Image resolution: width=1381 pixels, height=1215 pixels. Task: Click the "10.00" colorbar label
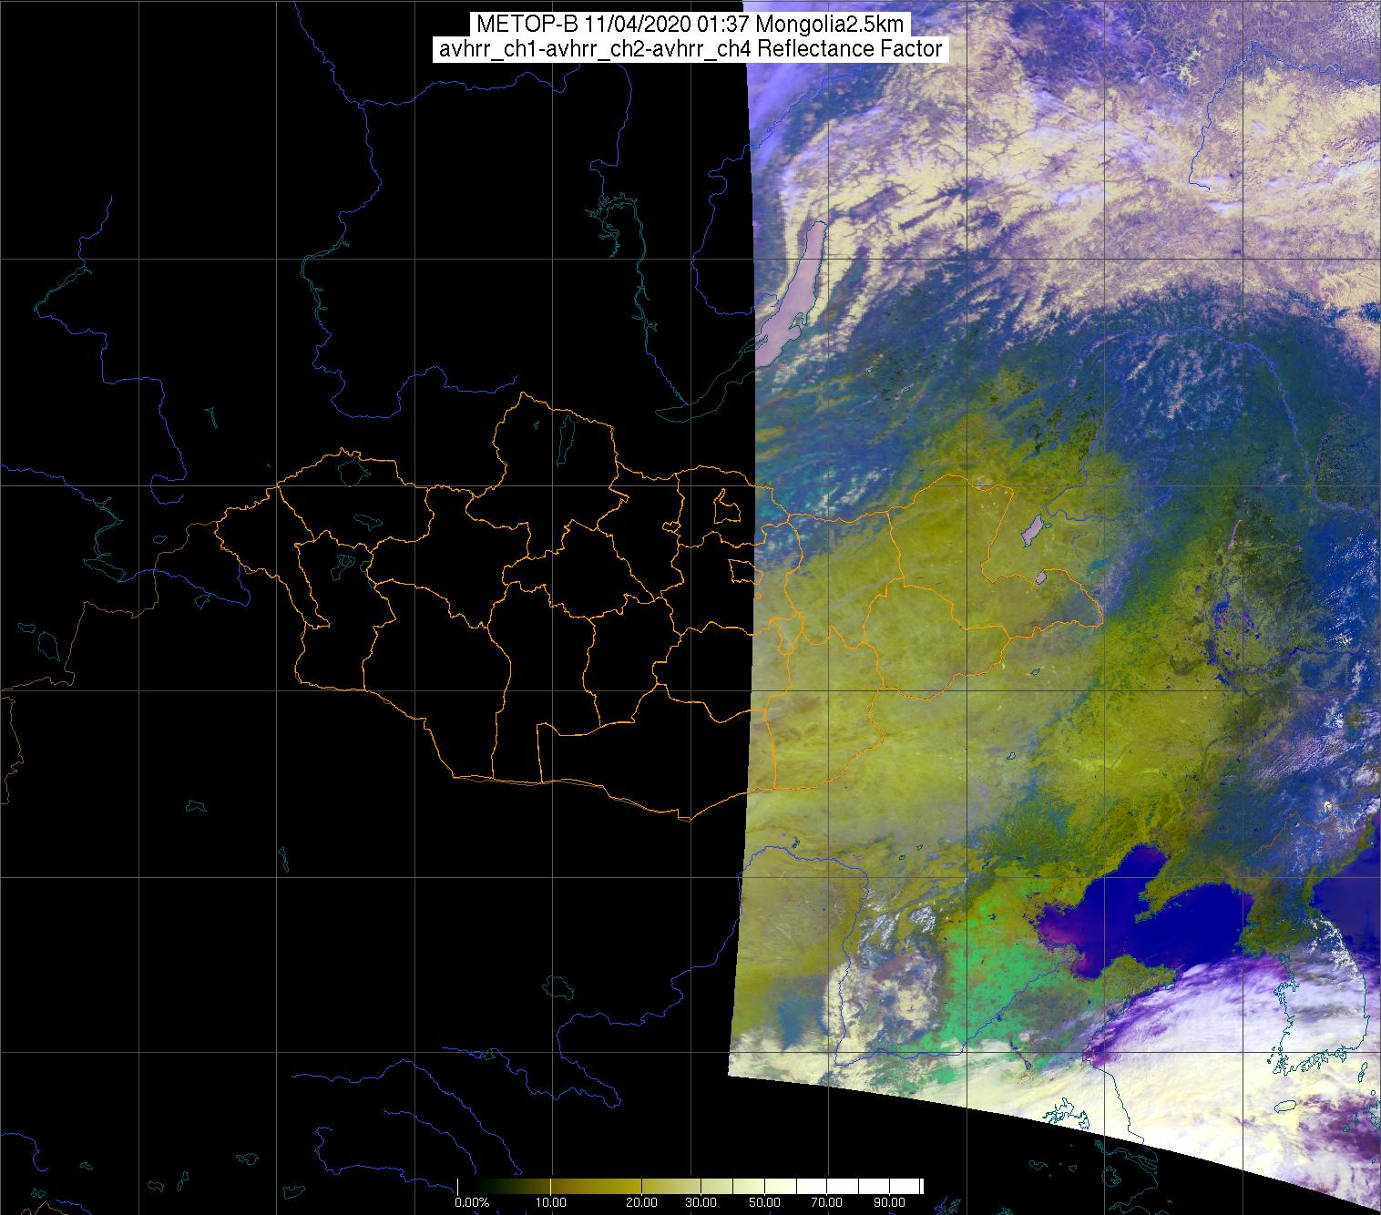[551, 1202]
